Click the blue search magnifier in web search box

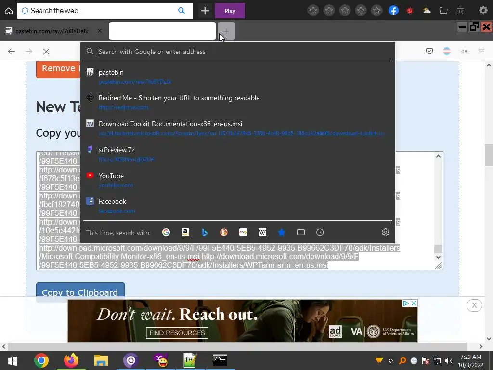(182, 11)
